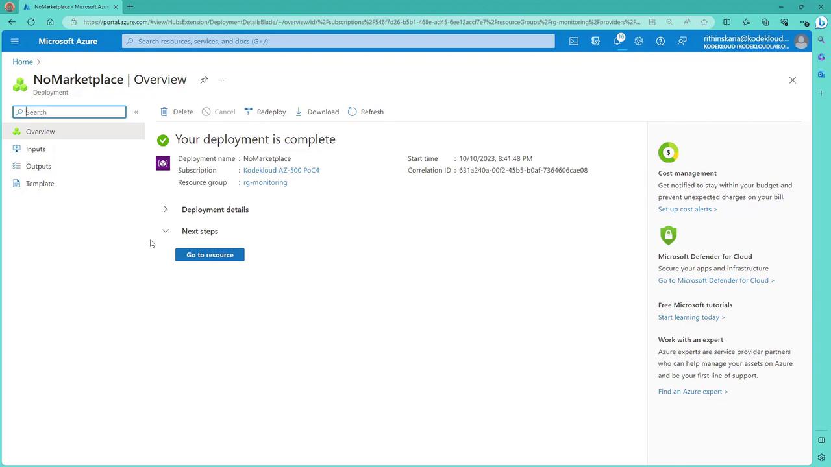Go to Home via the breadcrumb
831x467 pixels.
[23, 62]
